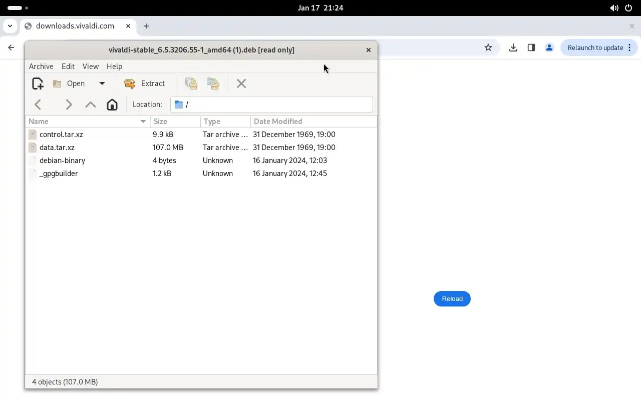The width and height of the screenshot is (641, 400).
Task: Open the View menu
Action: click(x=91, y=66)
